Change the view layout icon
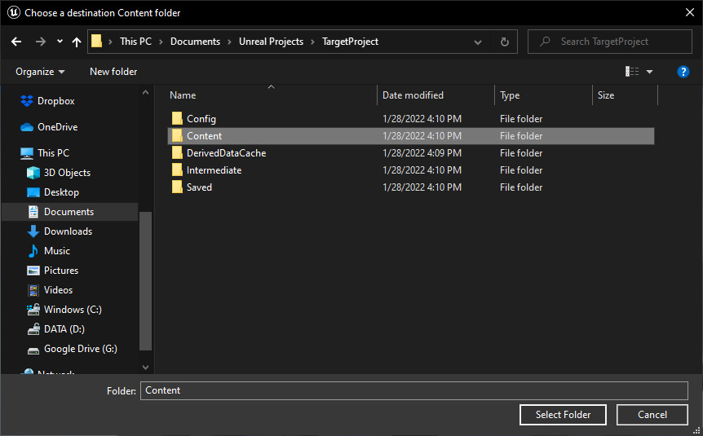Screen dimensions: 703x436 [x=632, y=71]
